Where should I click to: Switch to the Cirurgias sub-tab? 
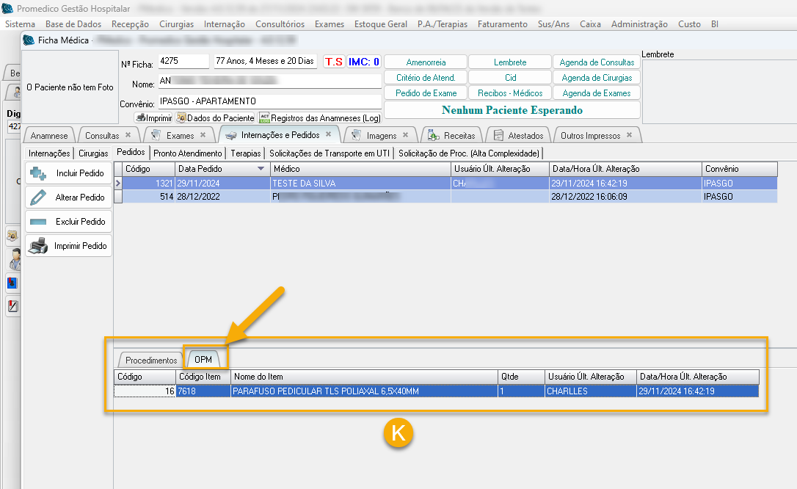[93, 153]
